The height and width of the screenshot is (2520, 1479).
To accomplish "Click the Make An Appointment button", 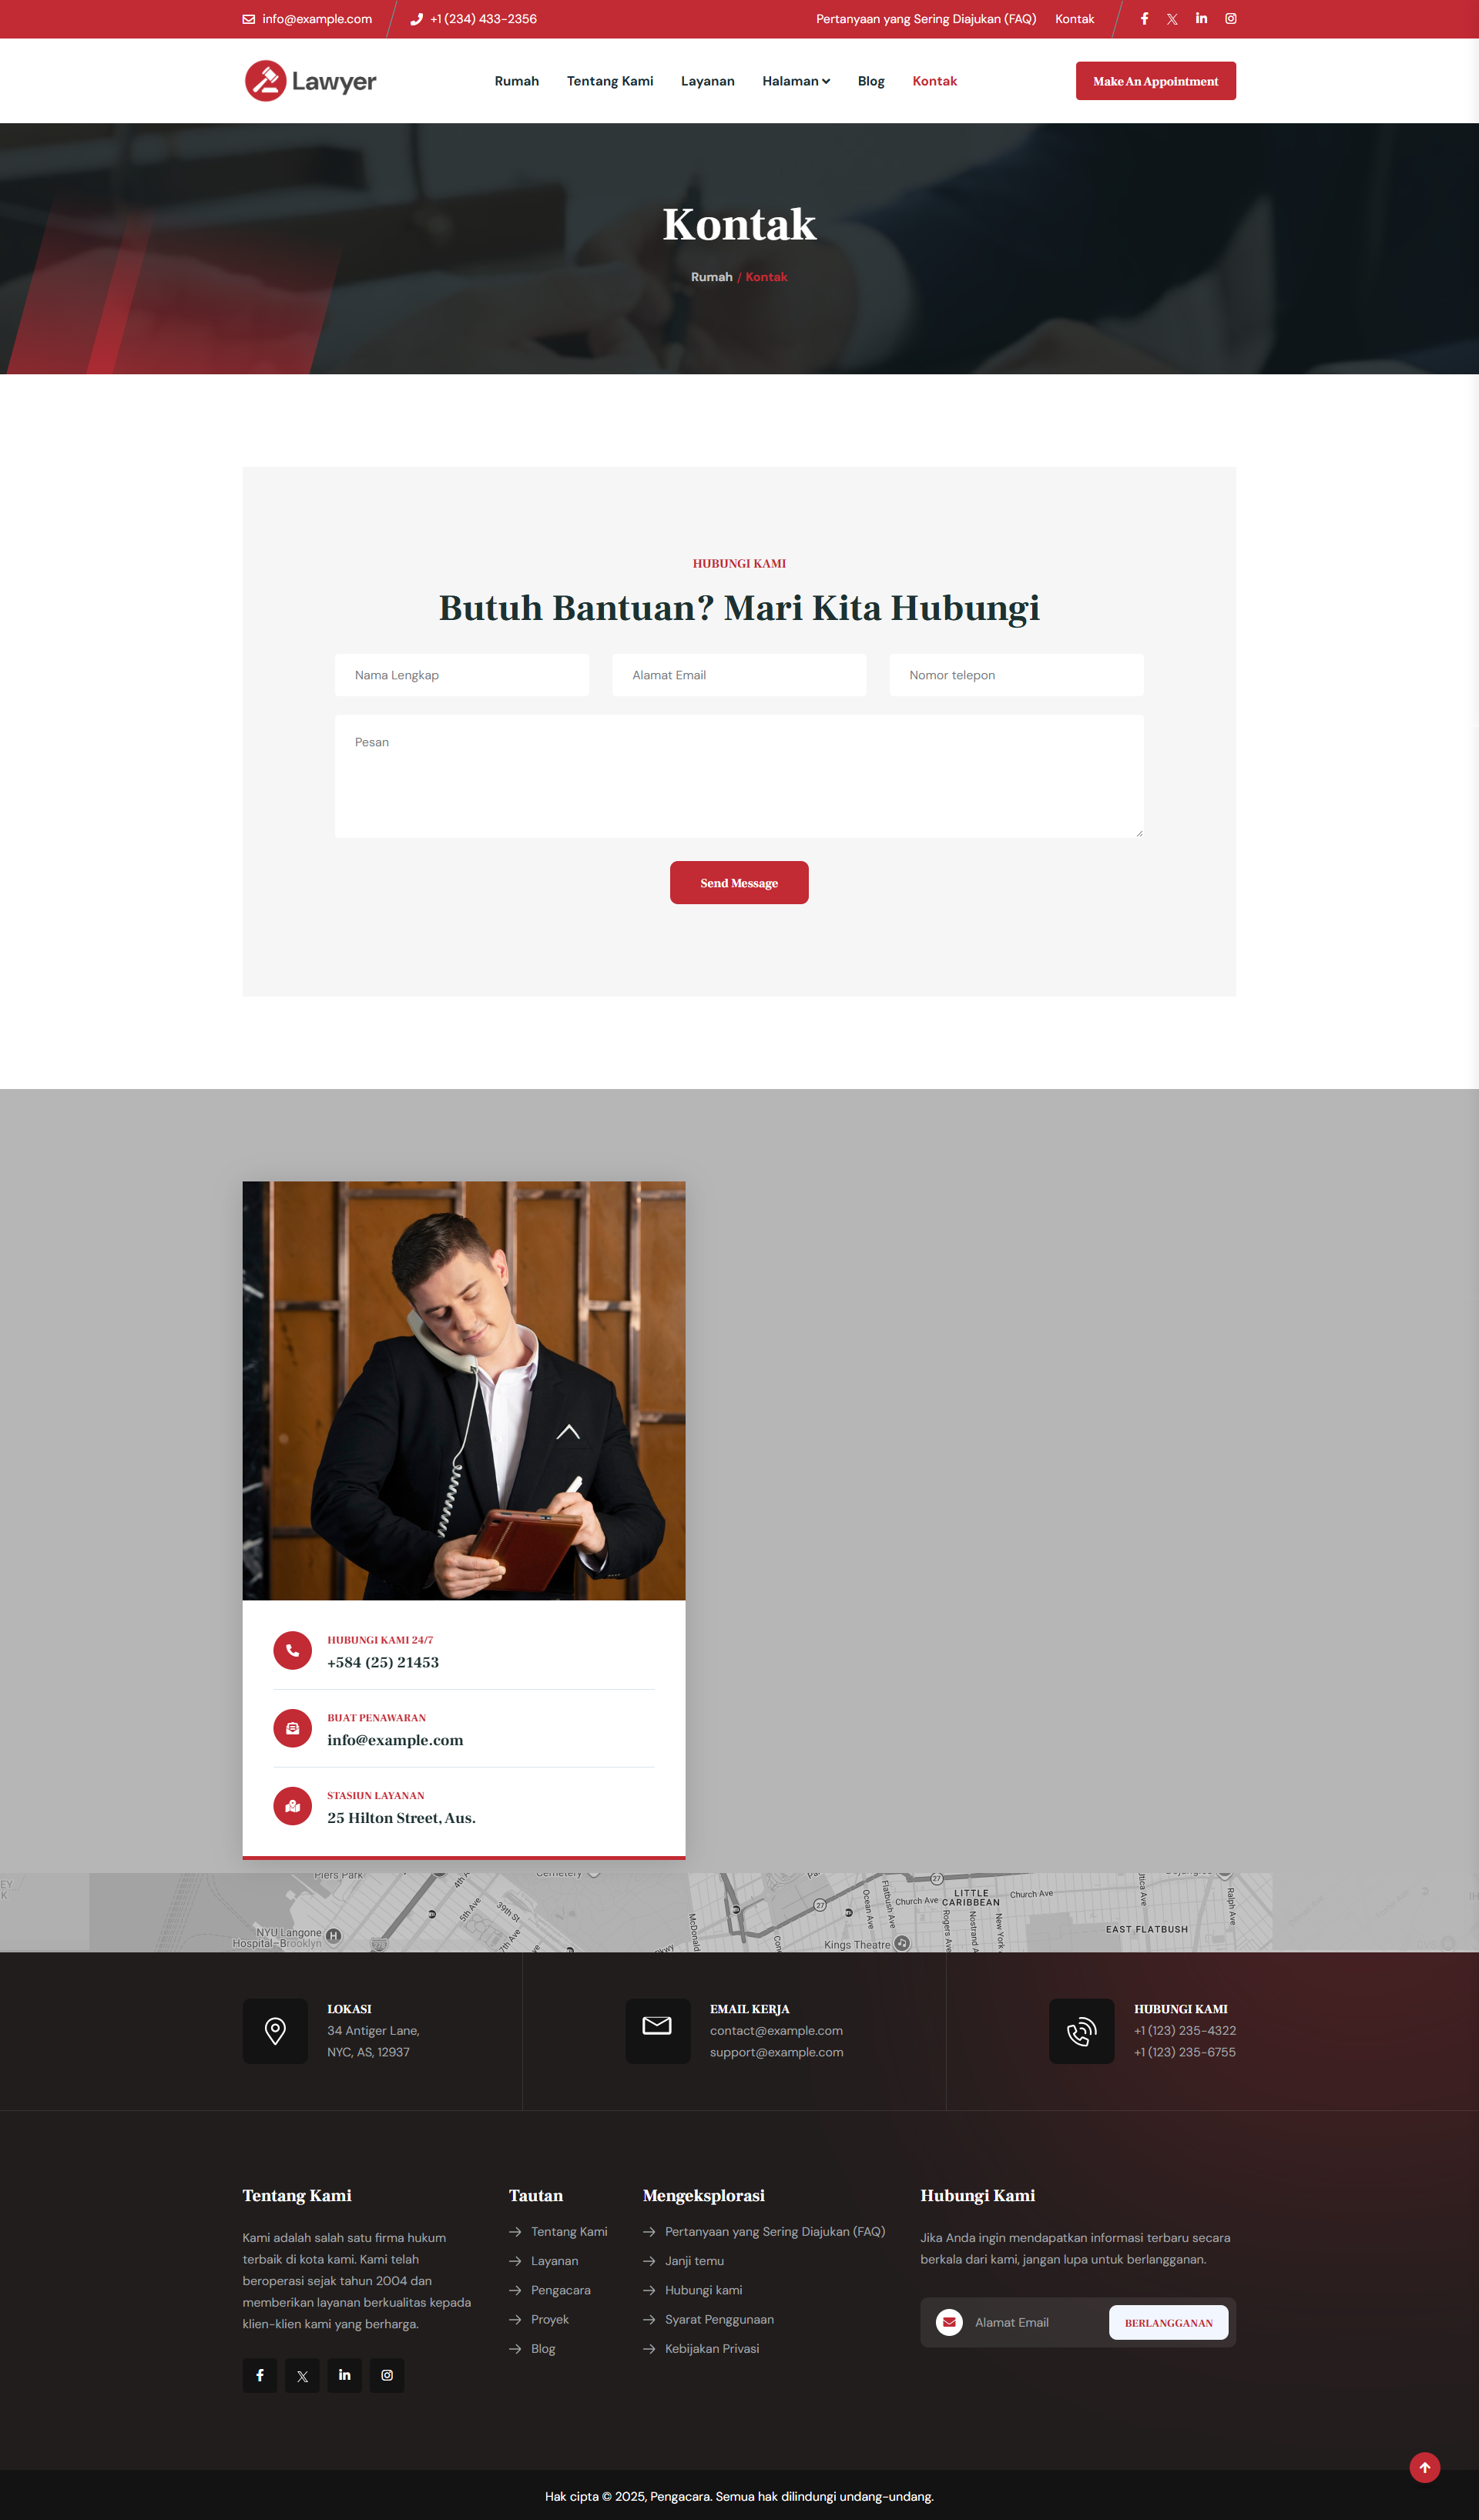I will click(x=1156, y=81).
